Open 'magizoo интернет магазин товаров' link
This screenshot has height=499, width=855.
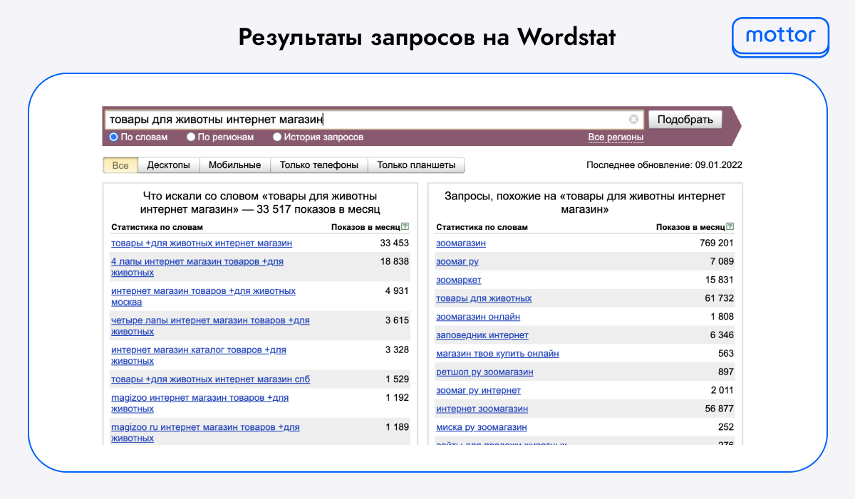click(200, 403)
